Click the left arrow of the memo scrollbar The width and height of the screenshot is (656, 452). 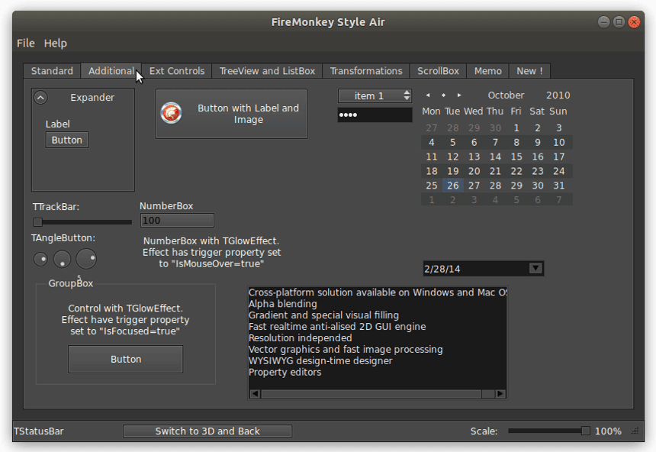click(255, 394)
